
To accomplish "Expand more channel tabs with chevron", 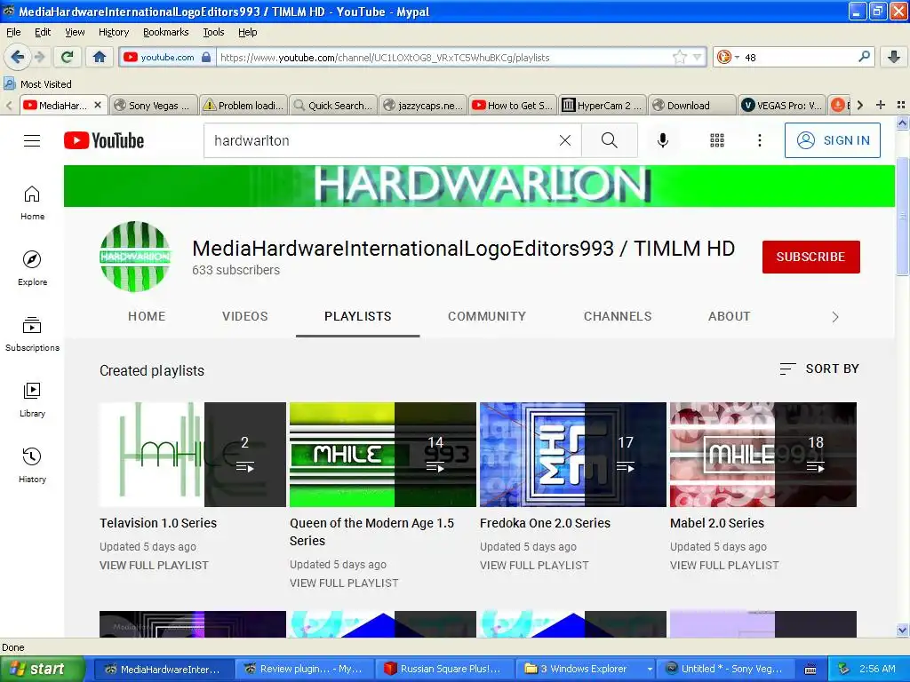I will coord(835,317).
